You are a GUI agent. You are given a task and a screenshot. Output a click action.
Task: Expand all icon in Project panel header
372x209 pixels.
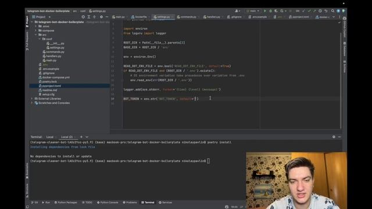(x=89, y=17)
